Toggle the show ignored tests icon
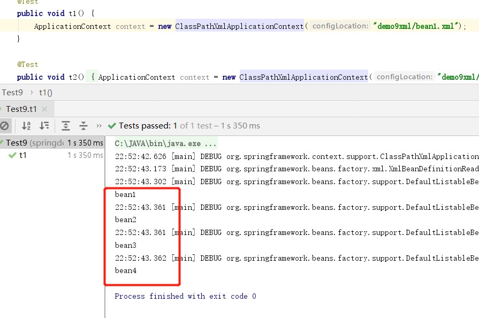The height and width of the screenshot is (318, 479). [x=5, y=126]
